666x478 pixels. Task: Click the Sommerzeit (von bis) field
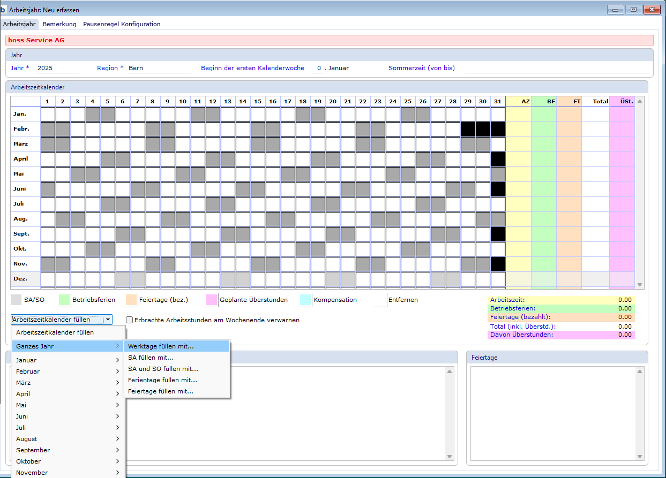[x=556, y=68]
